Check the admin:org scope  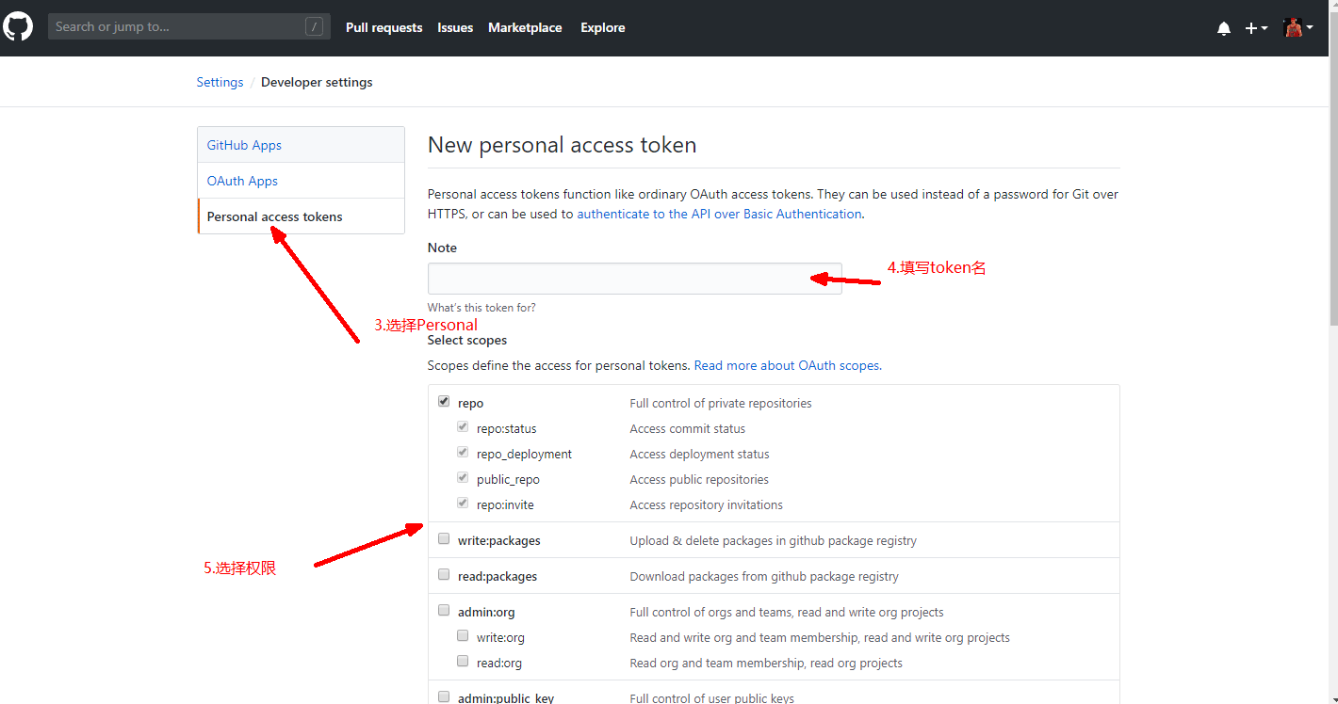pos(443,609)
